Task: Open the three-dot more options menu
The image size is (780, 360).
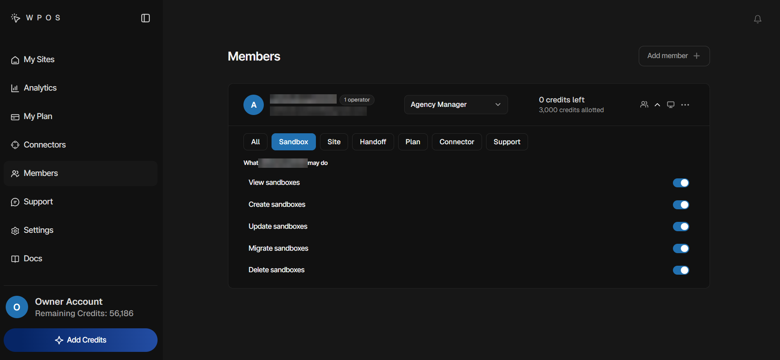Action: point(685,105)
